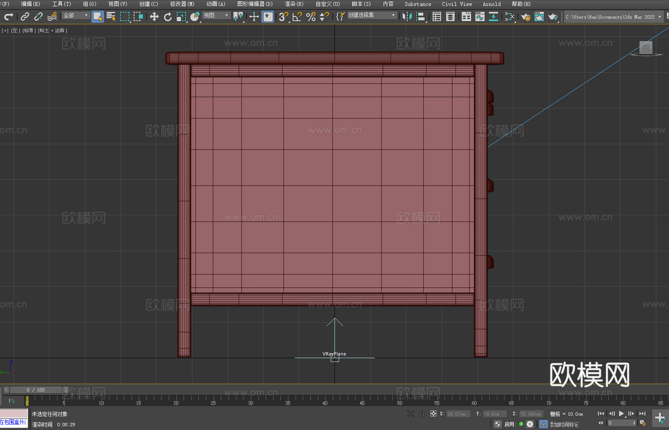Select the Rotate tool
This screenshot has width=669, height=430.
click(168, 16)
